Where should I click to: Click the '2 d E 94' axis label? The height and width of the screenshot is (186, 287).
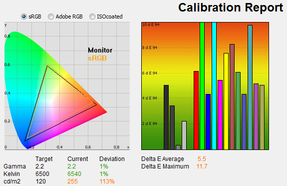(150, 123)
